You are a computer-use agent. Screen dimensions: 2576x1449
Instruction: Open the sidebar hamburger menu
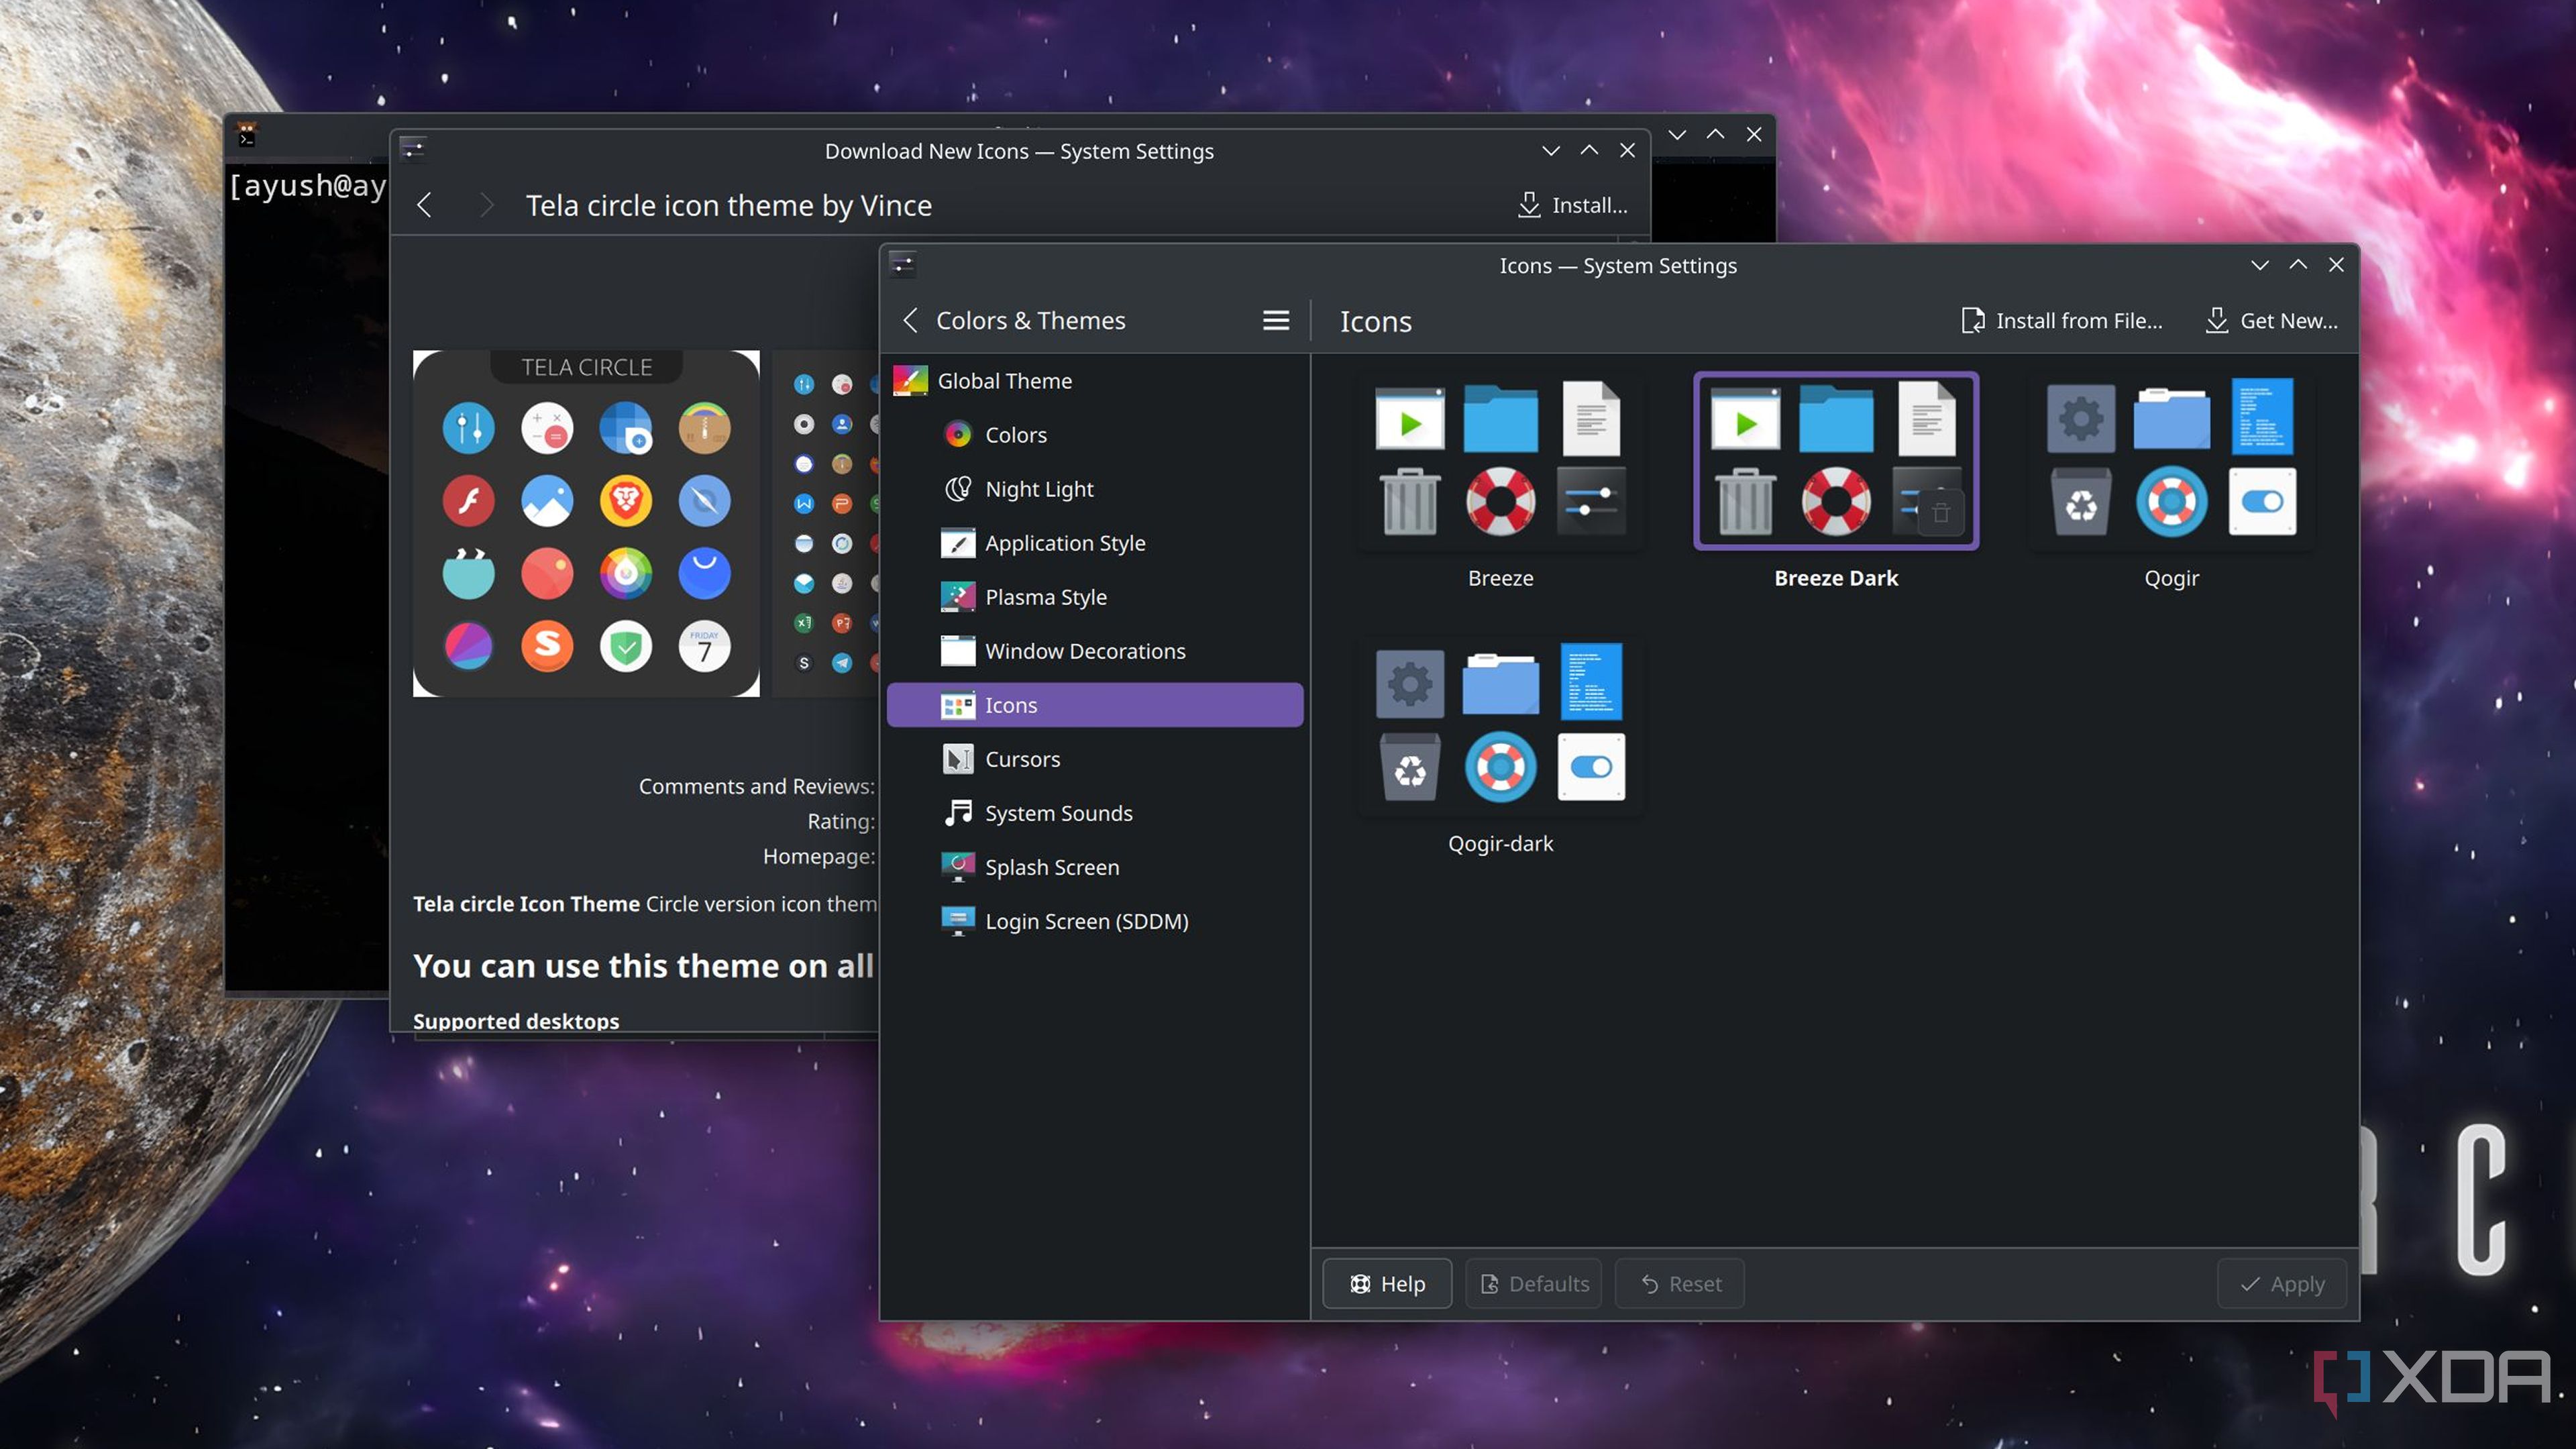[x=1275, y=321]
